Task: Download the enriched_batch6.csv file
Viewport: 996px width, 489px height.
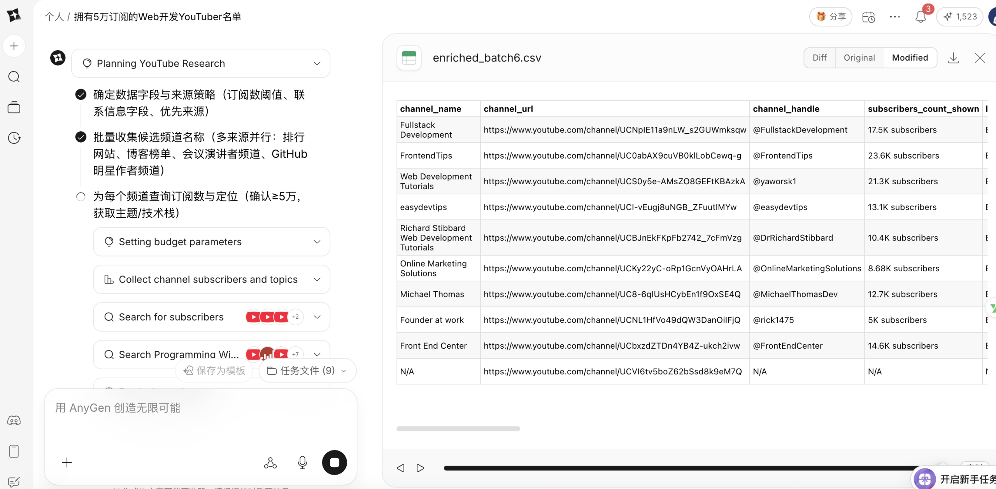Action: click(x=953, y=58)
